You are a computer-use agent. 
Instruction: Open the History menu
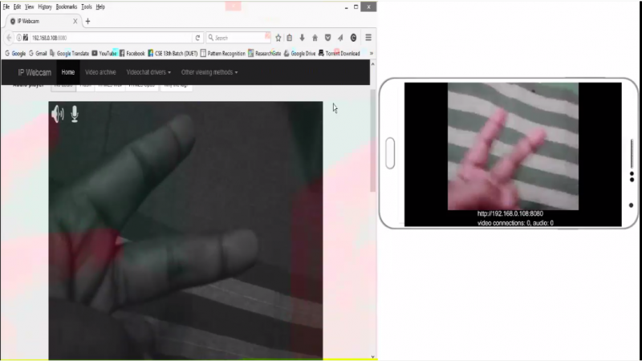45,6
